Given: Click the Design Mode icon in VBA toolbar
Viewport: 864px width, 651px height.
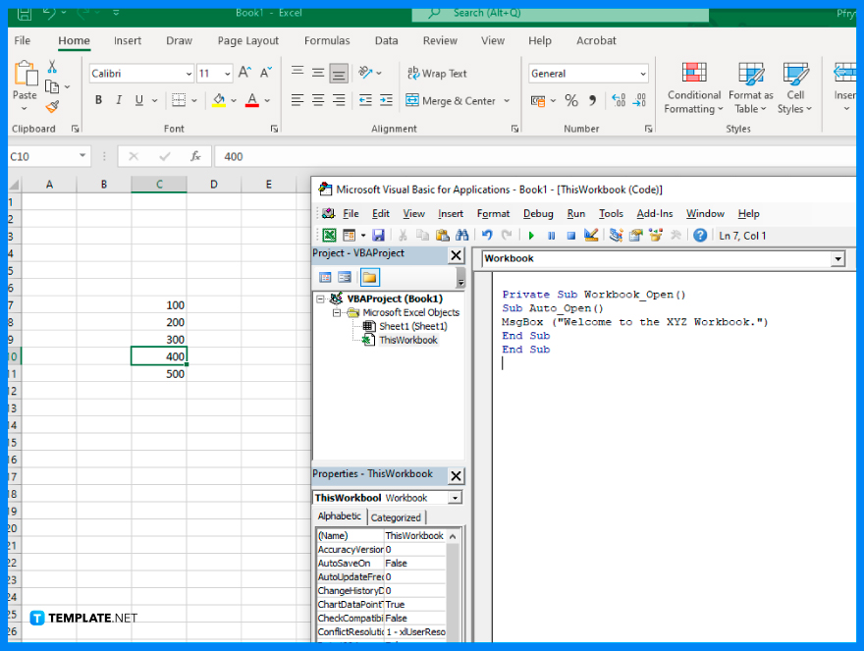Looking at the screenshot, I should coord(591,235).
